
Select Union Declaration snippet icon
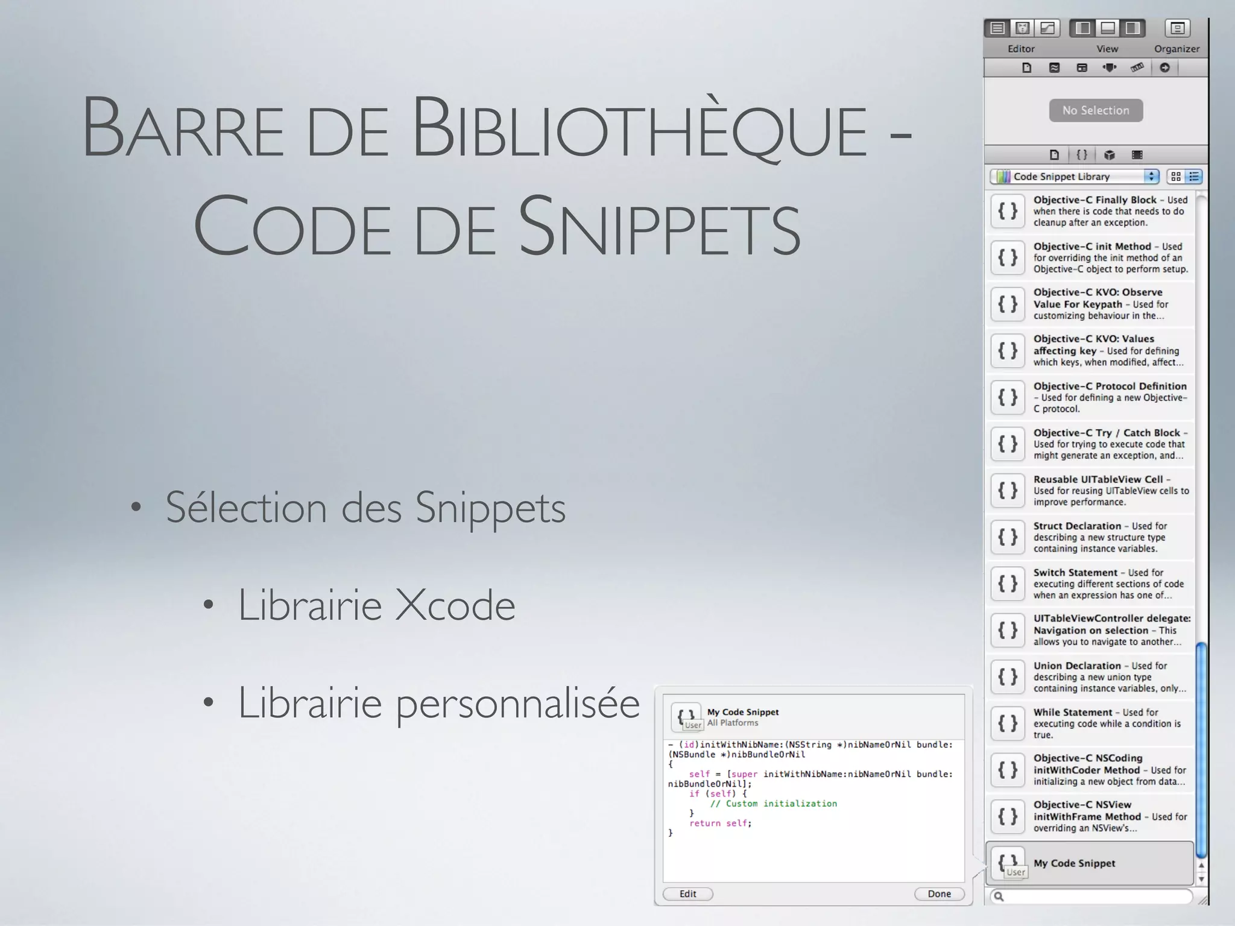tap(1008, 676)
